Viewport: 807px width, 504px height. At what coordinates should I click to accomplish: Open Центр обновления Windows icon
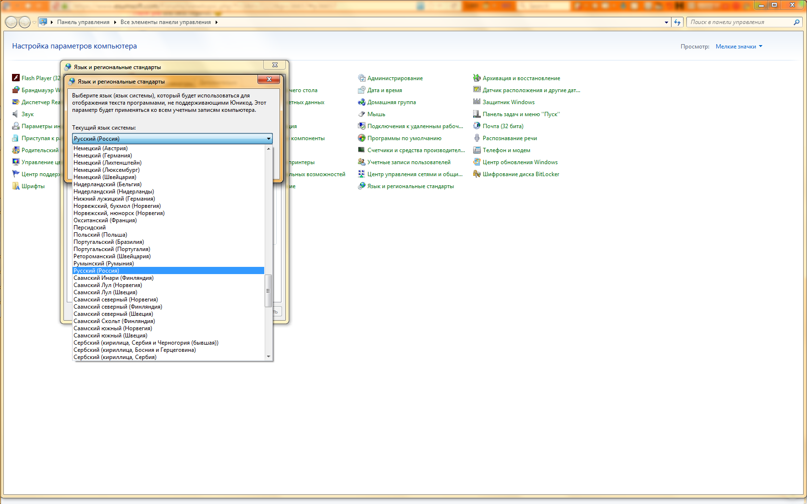pos(477,162)
